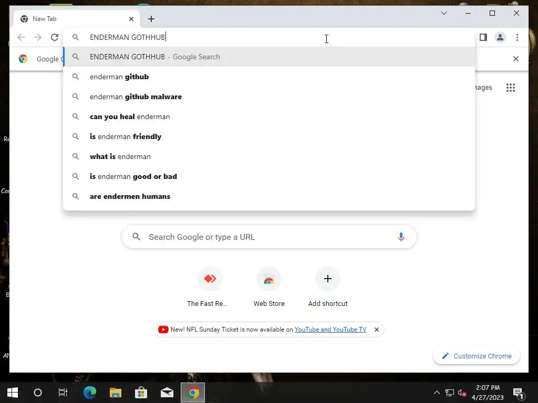The width and height of the screenshot is (538, 403).
Task: Click the Chrome icon in taskbar
Action: (193, 393)
